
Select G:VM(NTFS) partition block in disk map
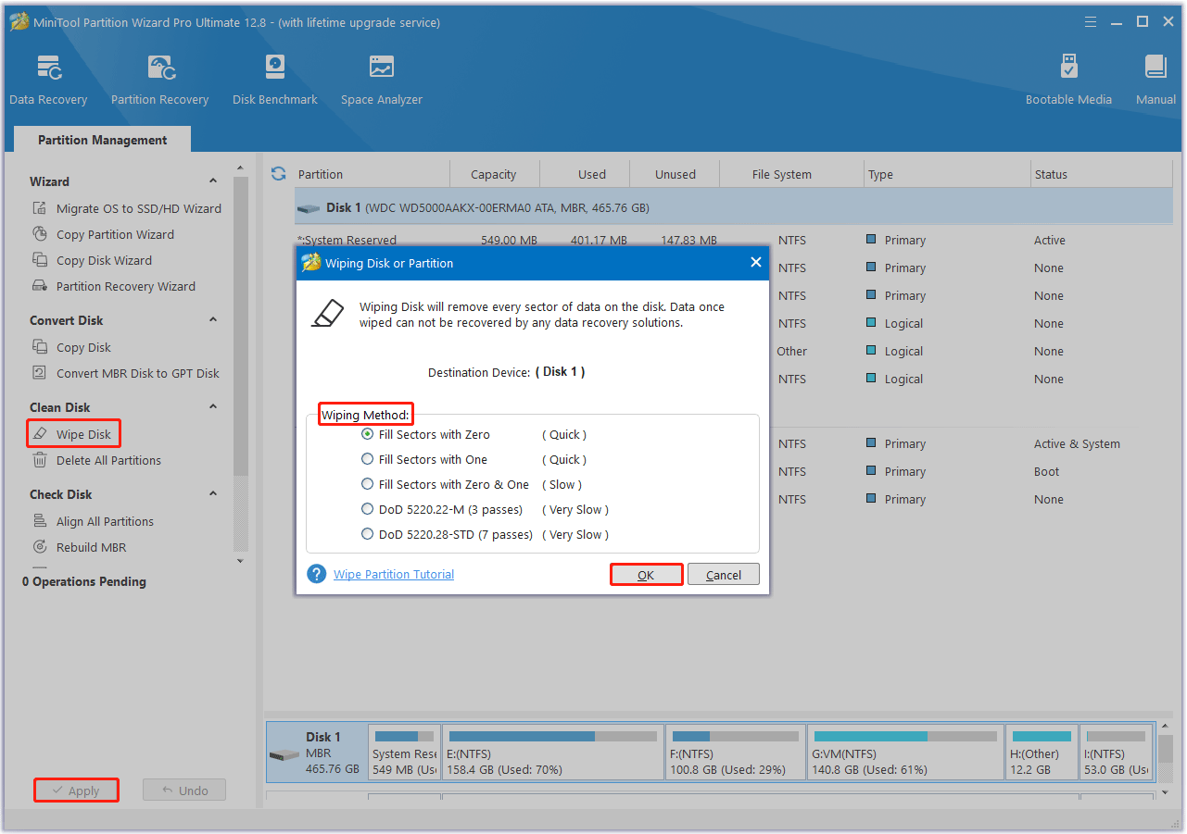pyautogui.click(x=904, y=752)
